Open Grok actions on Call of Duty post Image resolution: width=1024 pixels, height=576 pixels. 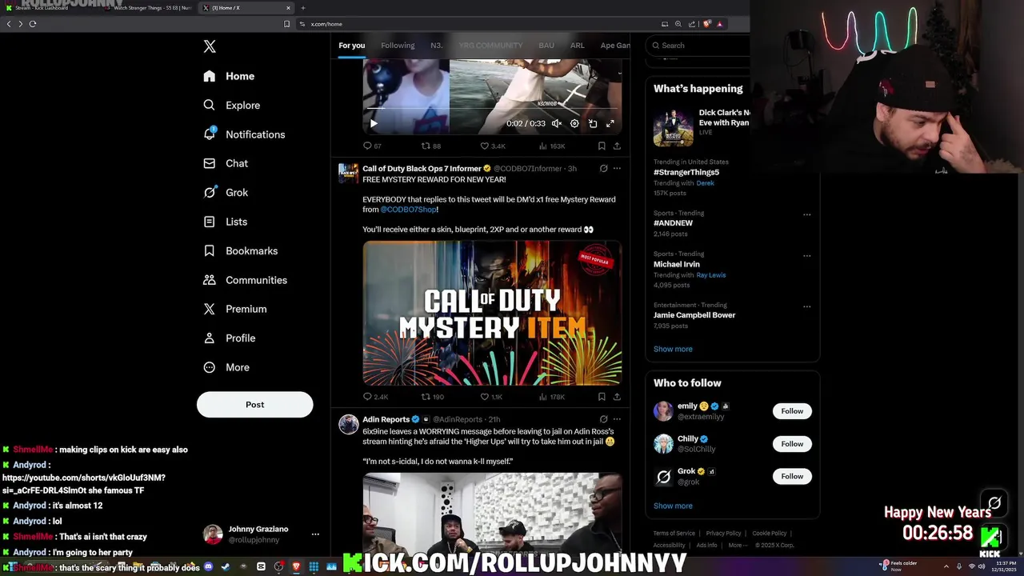click(604, 169)
